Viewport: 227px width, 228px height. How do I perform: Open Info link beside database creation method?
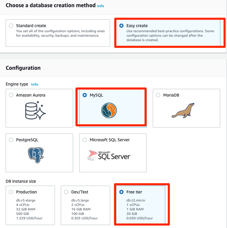[x=101, y=6]
